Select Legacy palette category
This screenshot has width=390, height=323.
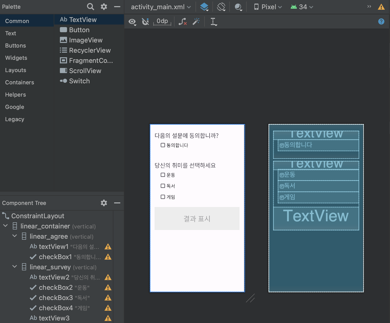(x=27, y=119)
